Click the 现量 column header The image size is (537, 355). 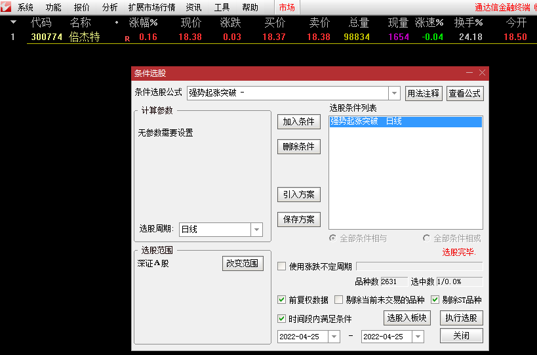pyautogui.click(x=398, y=22)
